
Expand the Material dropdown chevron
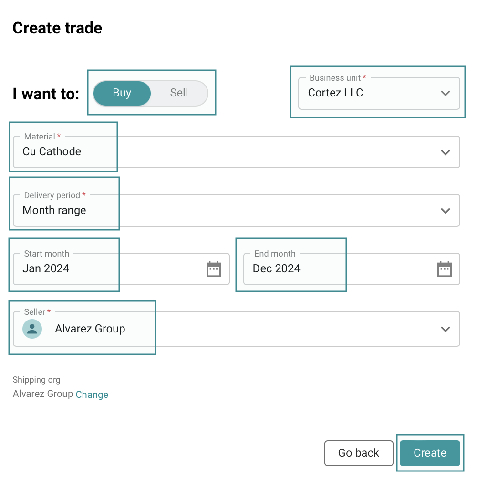(446, 152)
